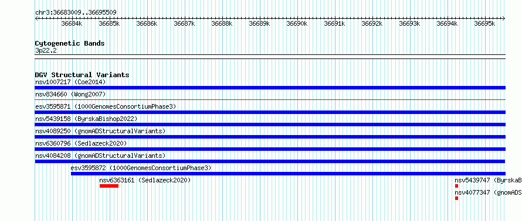Open nsv6360796 (Sedlazeck2020) variant label
This screenshot has height=221, width=522.
(x=81, y=143)
